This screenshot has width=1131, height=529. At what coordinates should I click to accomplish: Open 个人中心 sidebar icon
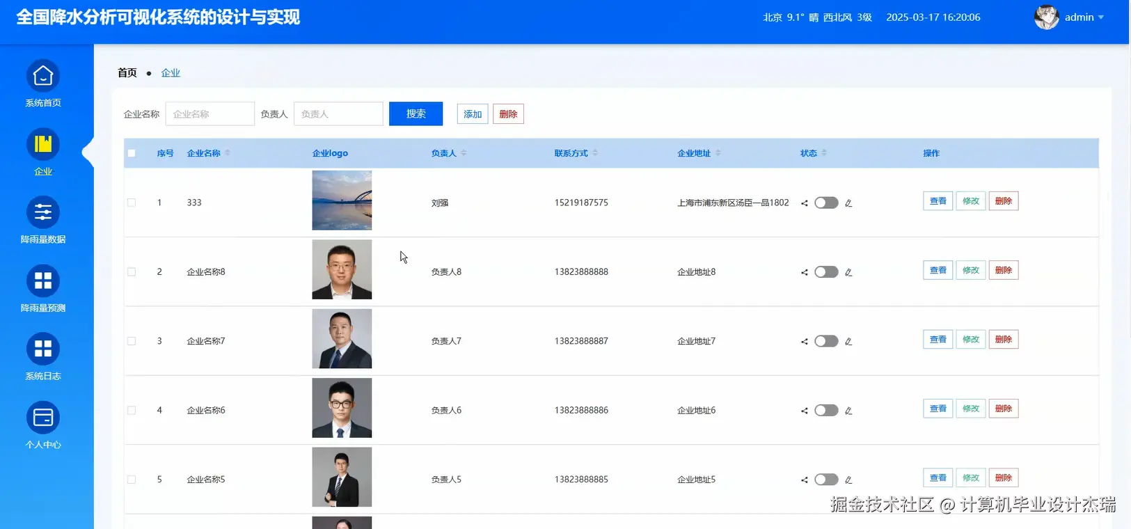(43, 418)
